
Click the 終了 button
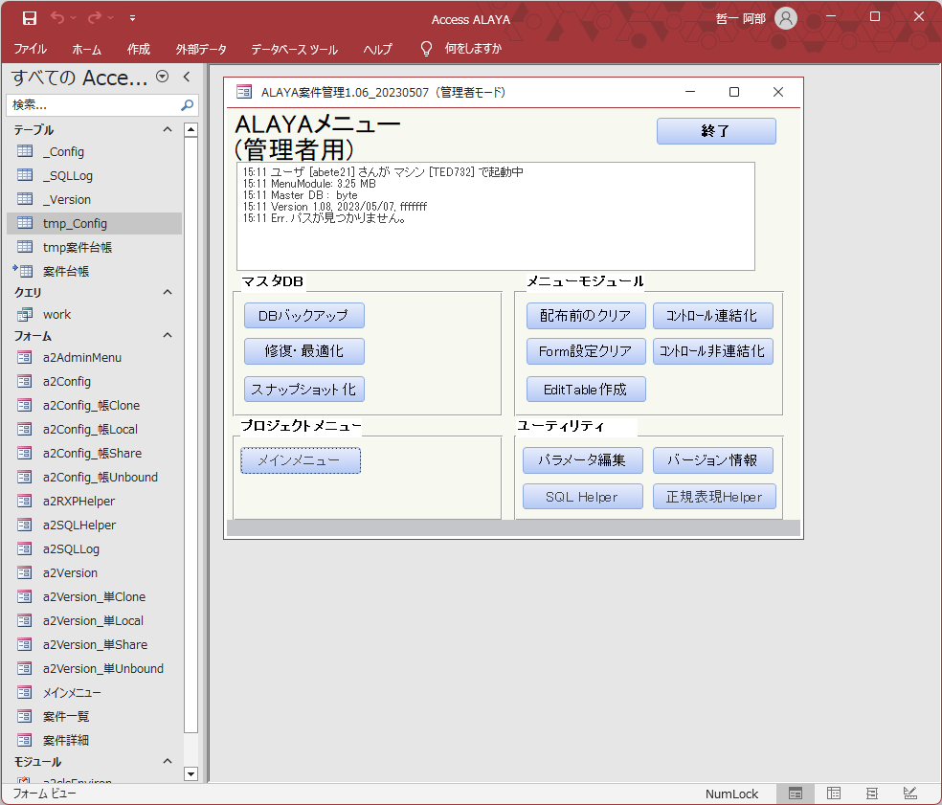[716, 131]
